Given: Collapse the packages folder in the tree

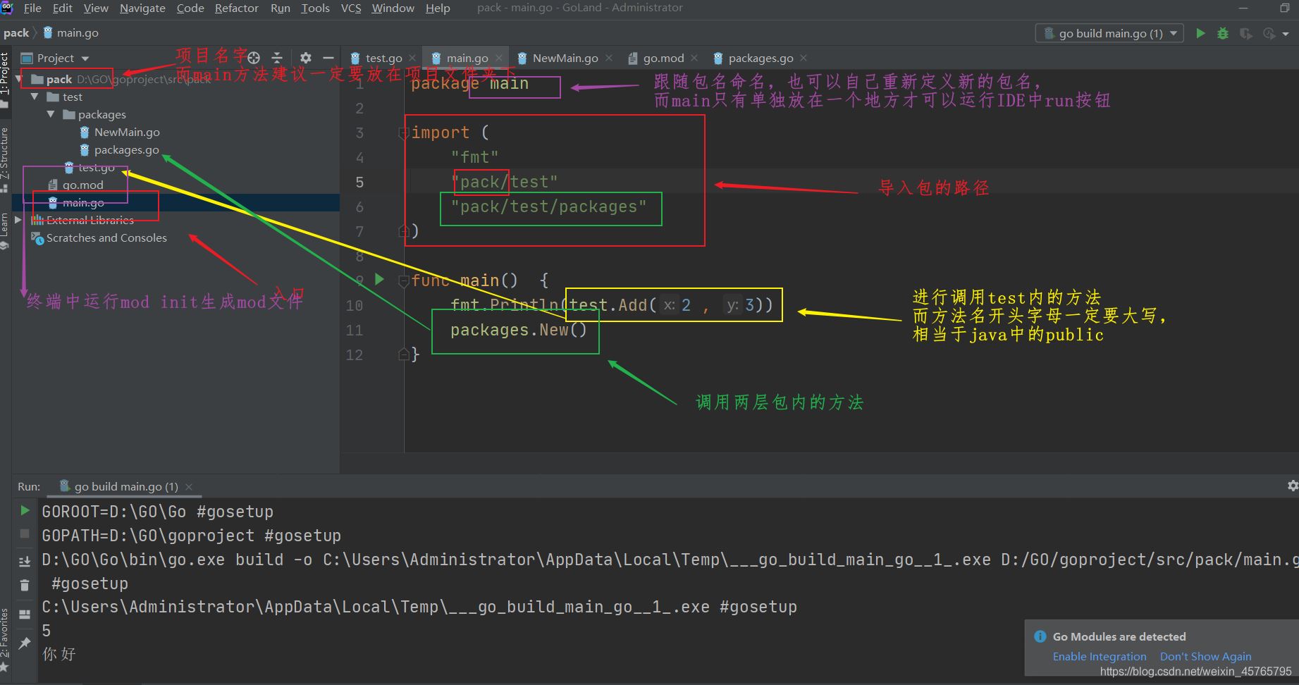Looking at the screenshot, I should [x=51, y=114].
